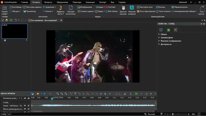Expand the Доступность properties section
The width and height of the screenshot is (206, 116).
pos(166,44)
